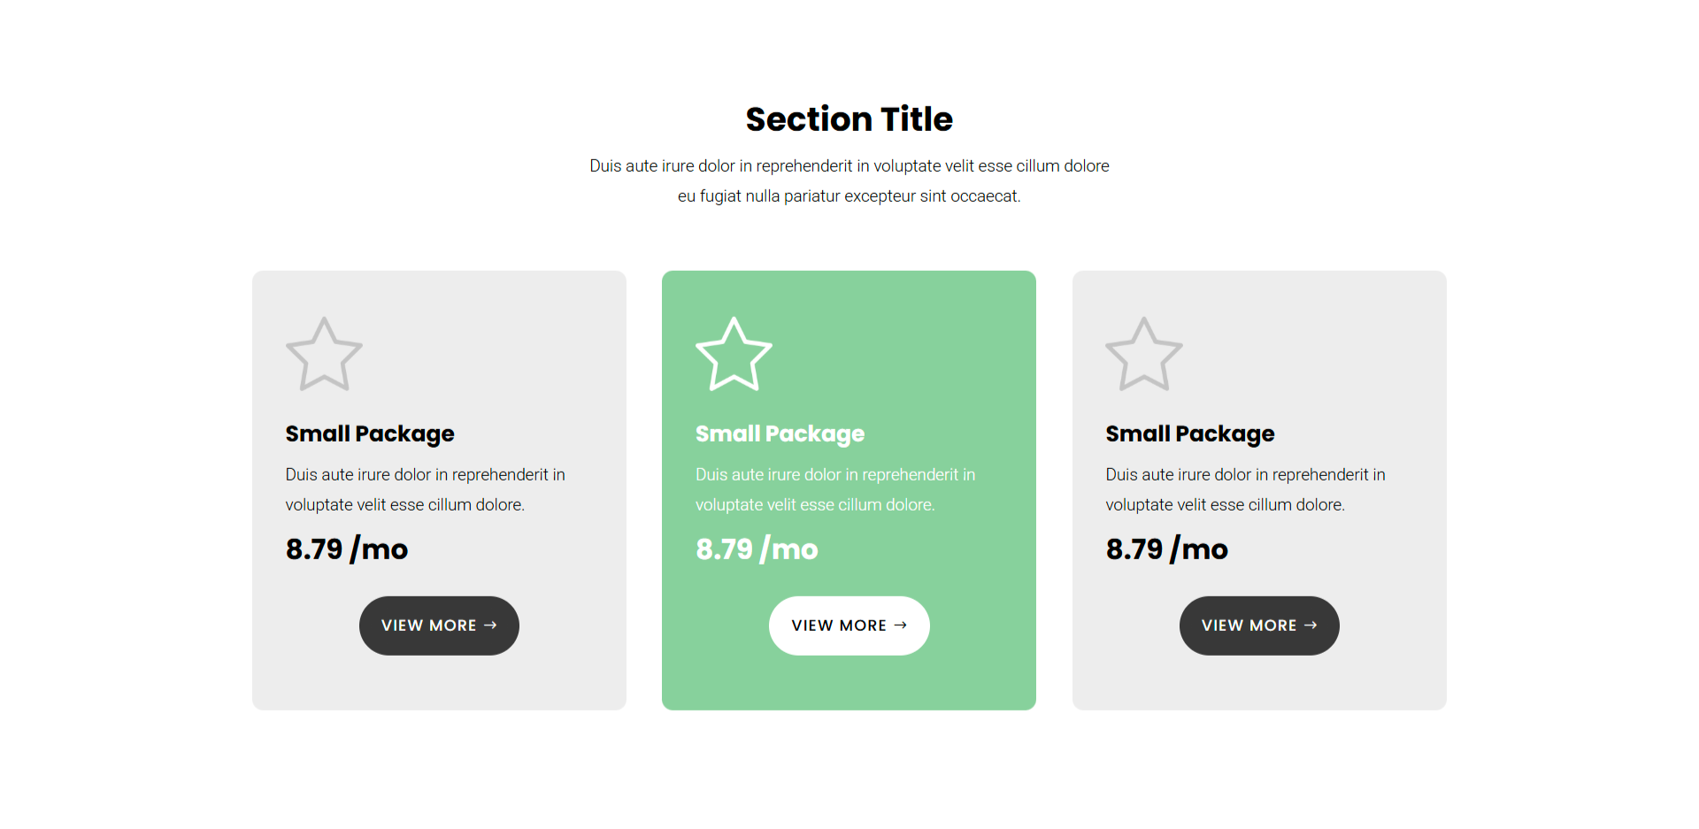
Task: Click the 8.79 /mo price in the left card
Action: (x=347, y=549)
